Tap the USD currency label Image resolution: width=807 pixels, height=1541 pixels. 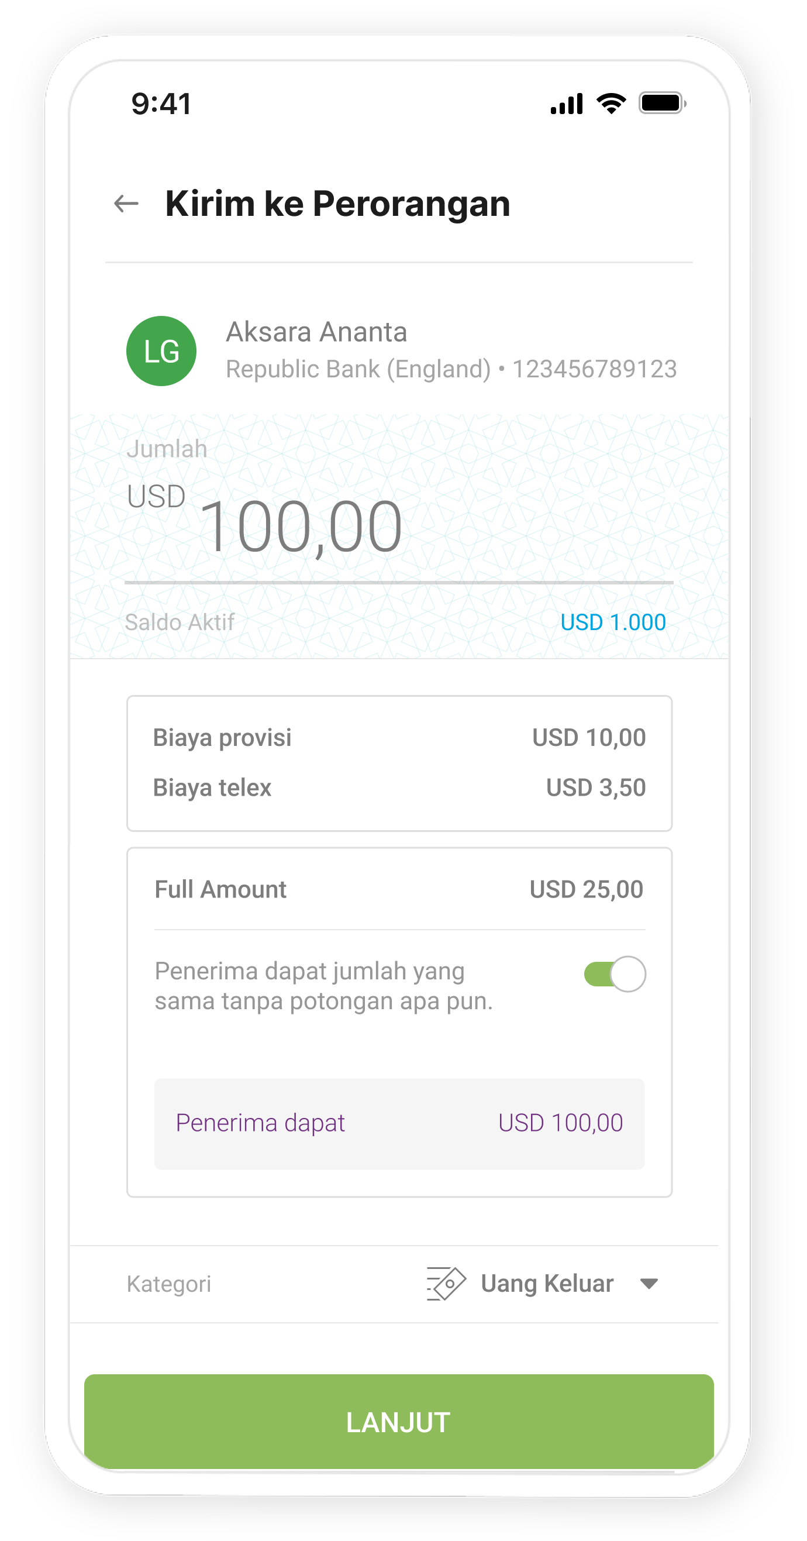click(156, 497)
